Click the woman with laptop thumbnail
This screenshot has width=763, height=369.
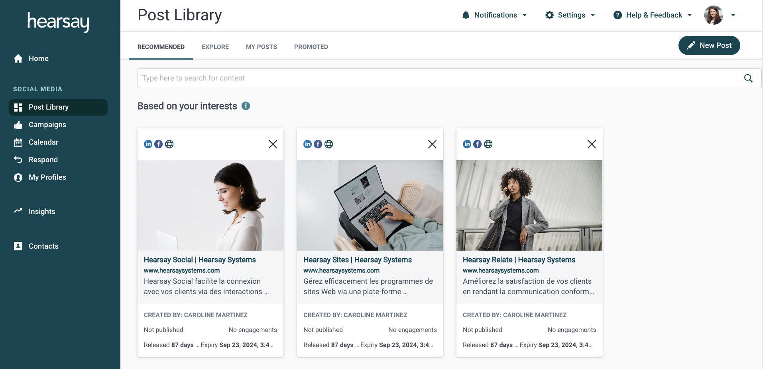click(210, 205)
